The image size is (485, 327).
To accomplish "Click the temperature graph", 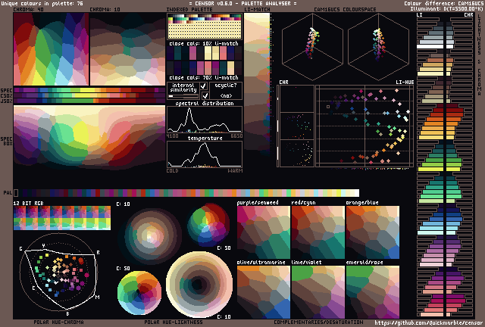I will [x=205, y=154].
